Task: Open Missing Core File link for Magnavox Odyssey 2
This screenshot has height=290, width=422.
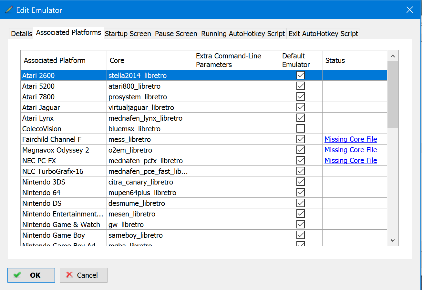Action: [x=351, y=150]
